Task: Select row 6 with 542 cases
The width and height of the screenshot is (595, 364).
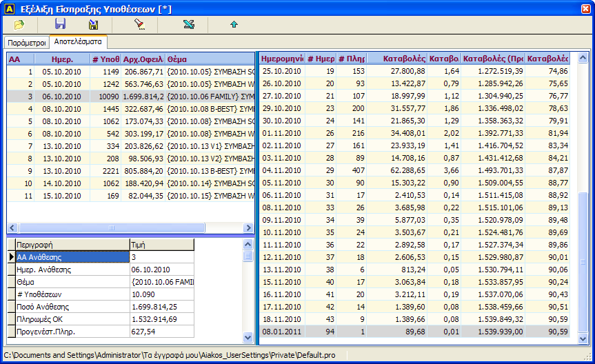Action: point(131,134)
